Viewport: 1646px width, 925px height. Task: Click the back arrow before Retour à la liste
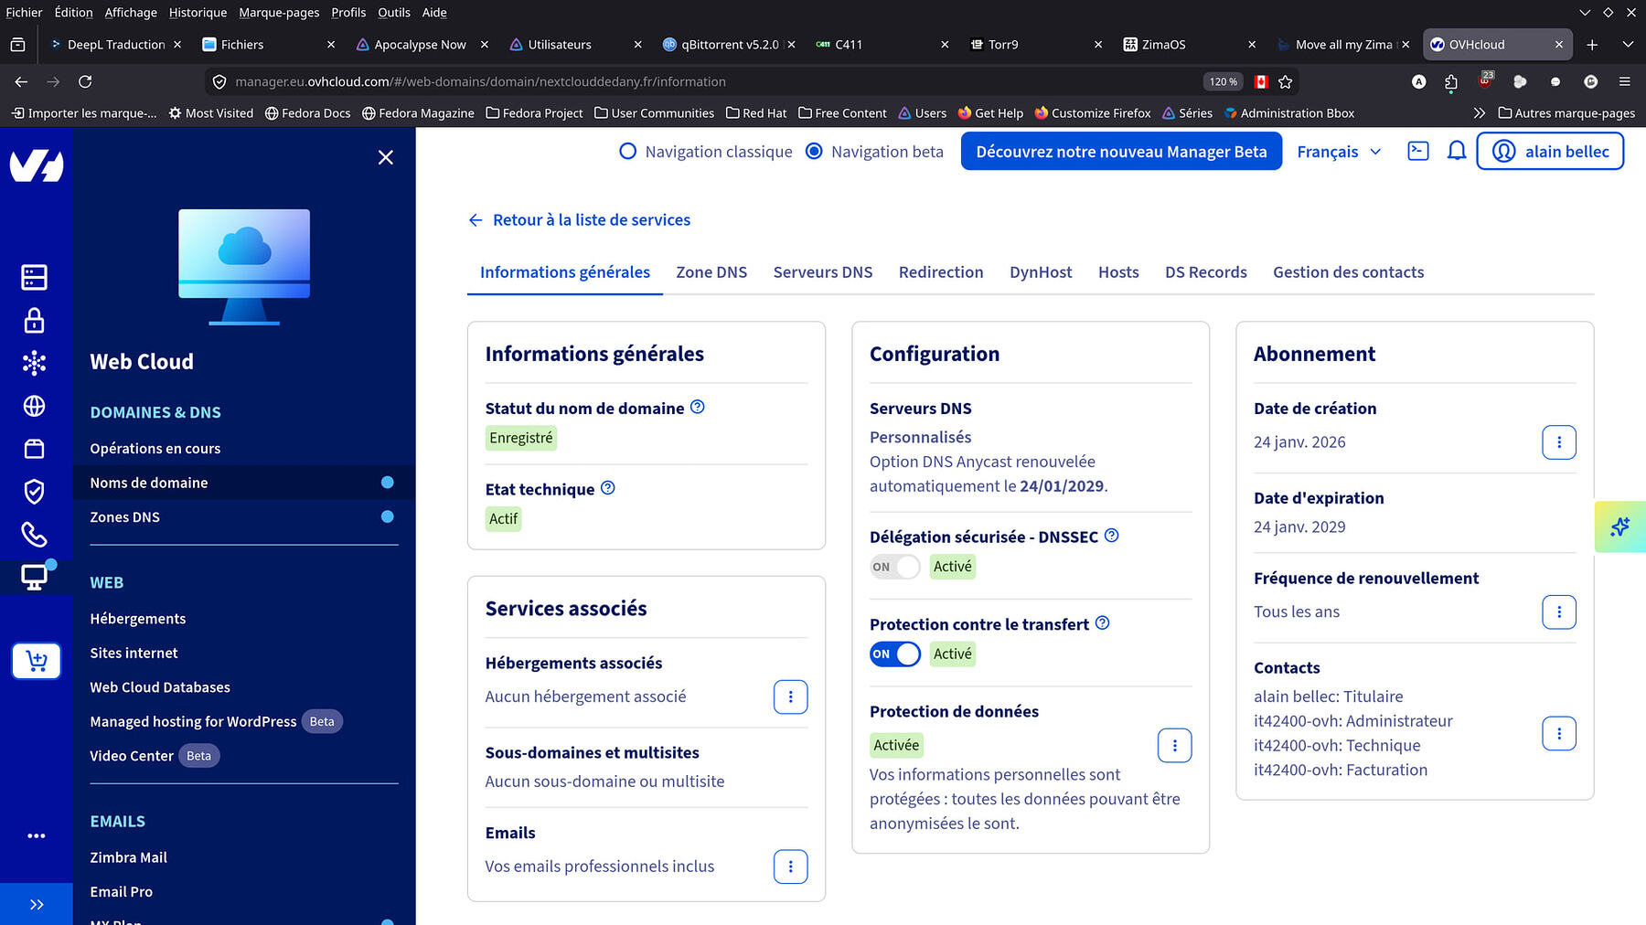tap(476, 220)
